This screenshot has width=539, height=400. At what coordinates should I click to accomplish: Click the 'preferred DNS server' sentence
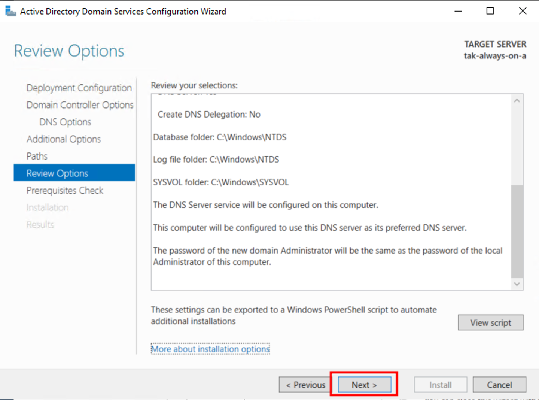click(x=310, y=228)
